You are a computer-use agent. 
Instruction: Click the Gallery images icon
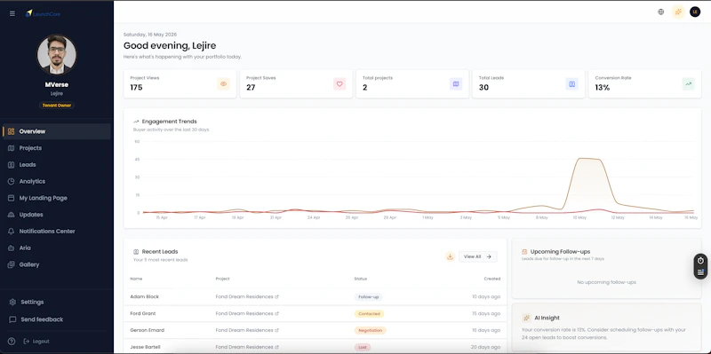(11, 264)
